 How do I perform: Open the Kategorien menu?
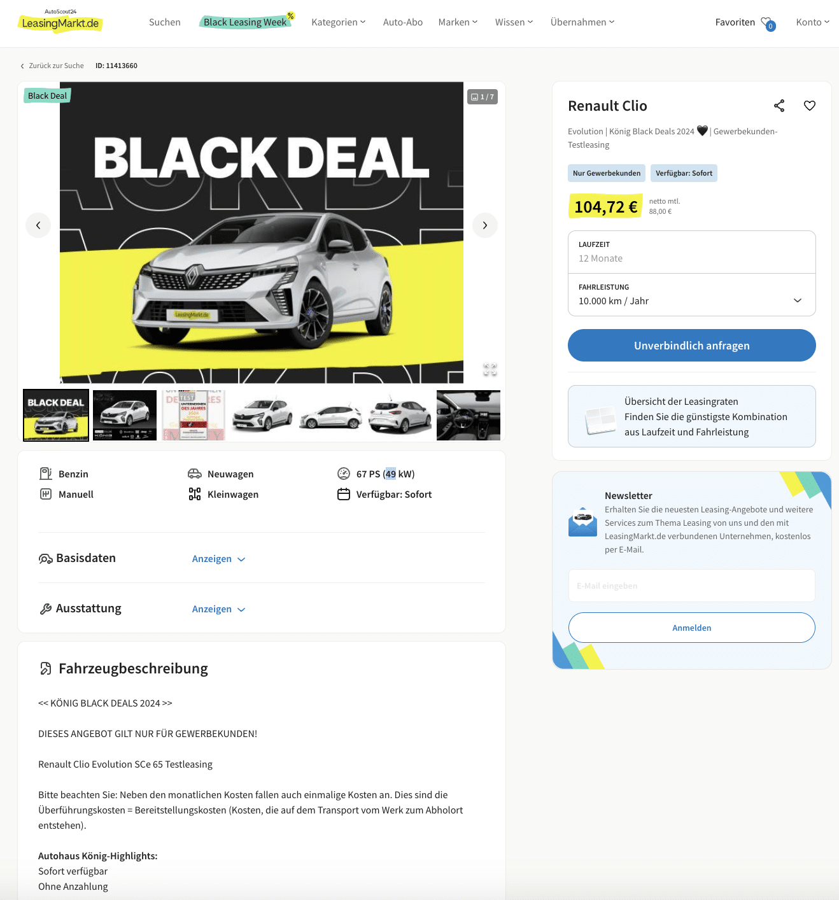(339, 22)
